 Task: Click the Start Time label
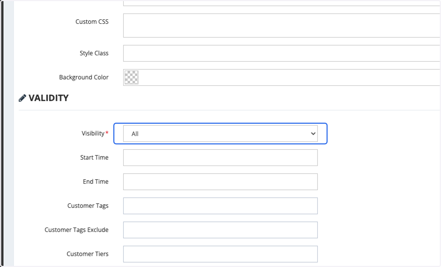tap(94, 158)
